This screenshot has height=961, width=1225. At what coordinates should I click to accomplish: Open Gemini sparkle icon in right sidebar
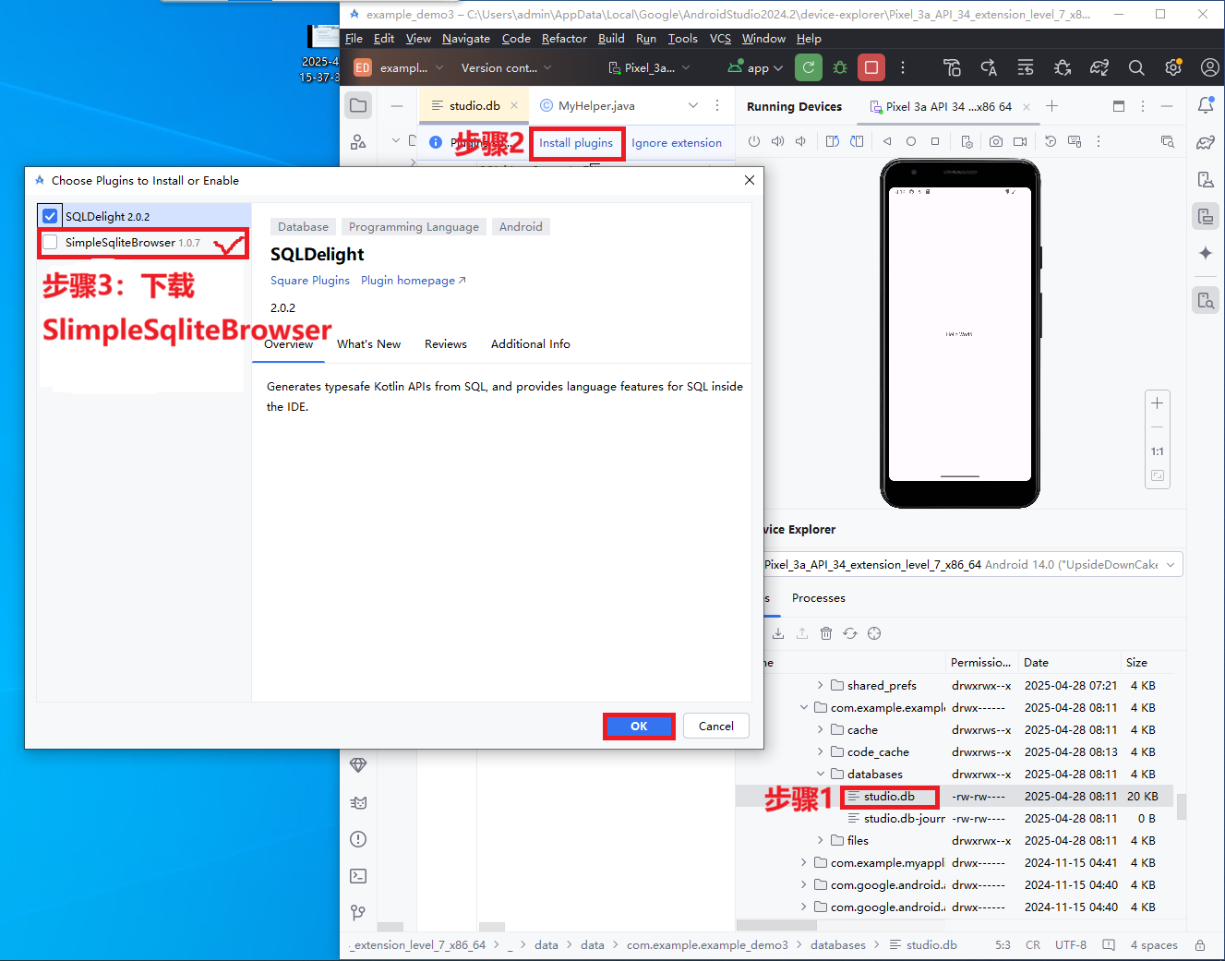(x=1206, y=253)
